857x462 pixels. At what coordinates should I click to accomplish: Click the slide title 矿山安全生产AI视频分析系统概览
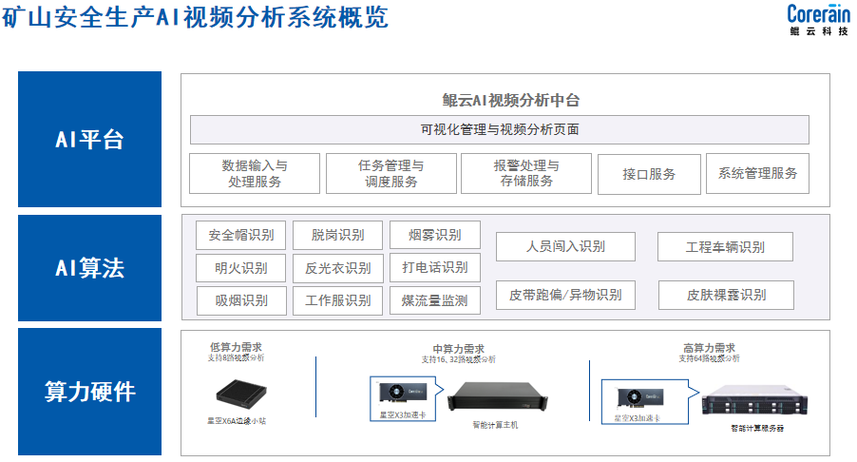[195, 18]
